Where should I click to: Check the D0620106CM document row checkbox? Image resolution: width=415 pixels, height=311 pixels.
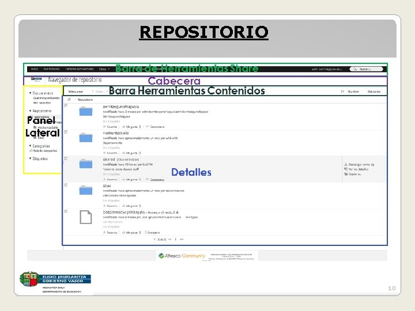[x=66, y=211]
